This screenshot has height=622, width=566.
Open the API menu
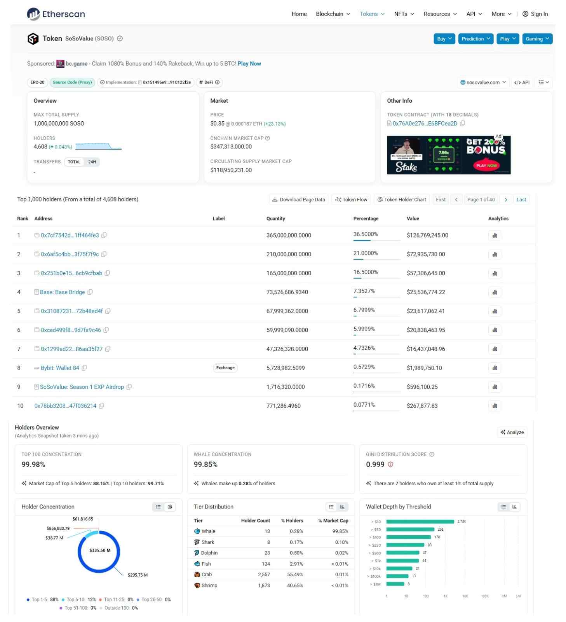[474, 14]
